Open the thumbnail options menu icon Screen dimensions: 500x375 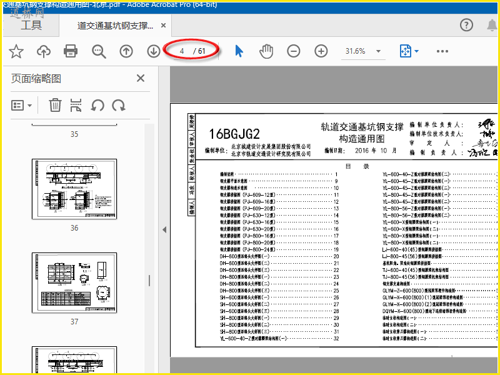(21, 105)
